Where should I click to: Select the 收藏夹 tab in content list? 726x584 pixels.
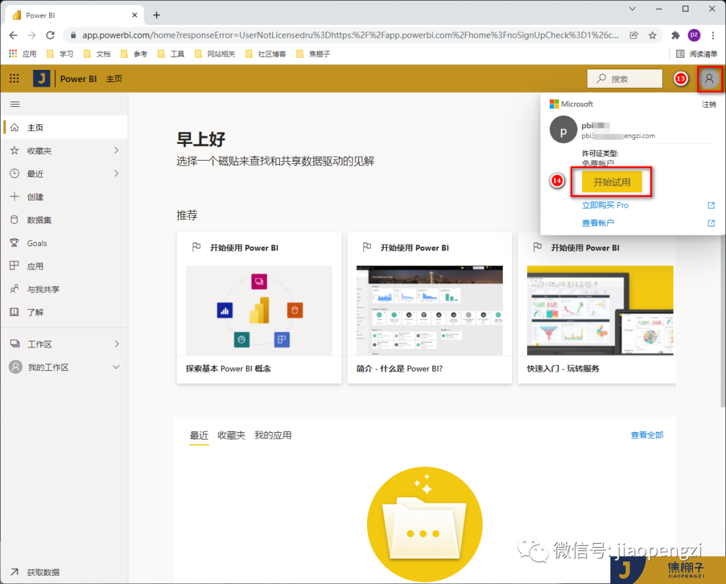[x=231, y=435]
